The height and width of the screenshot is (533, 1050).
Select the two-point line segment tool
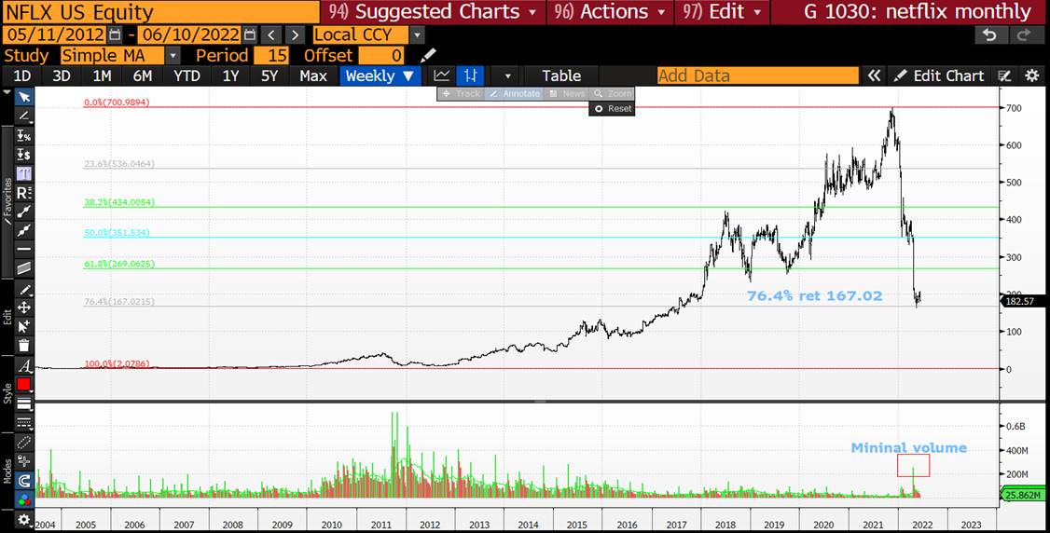24,212
